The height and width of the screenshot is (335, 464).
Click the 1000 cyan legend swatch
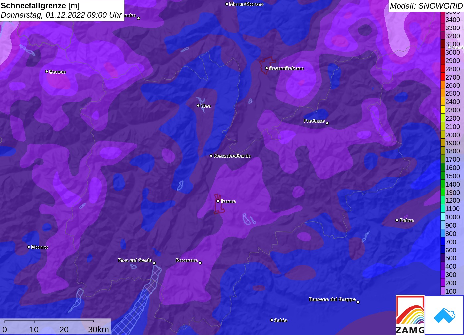pos(443,217)
